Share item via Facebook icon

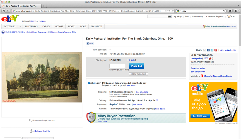click(208, 50)
